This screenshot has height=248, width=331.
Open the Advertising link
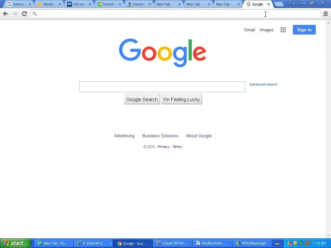[x=124, y=136]
